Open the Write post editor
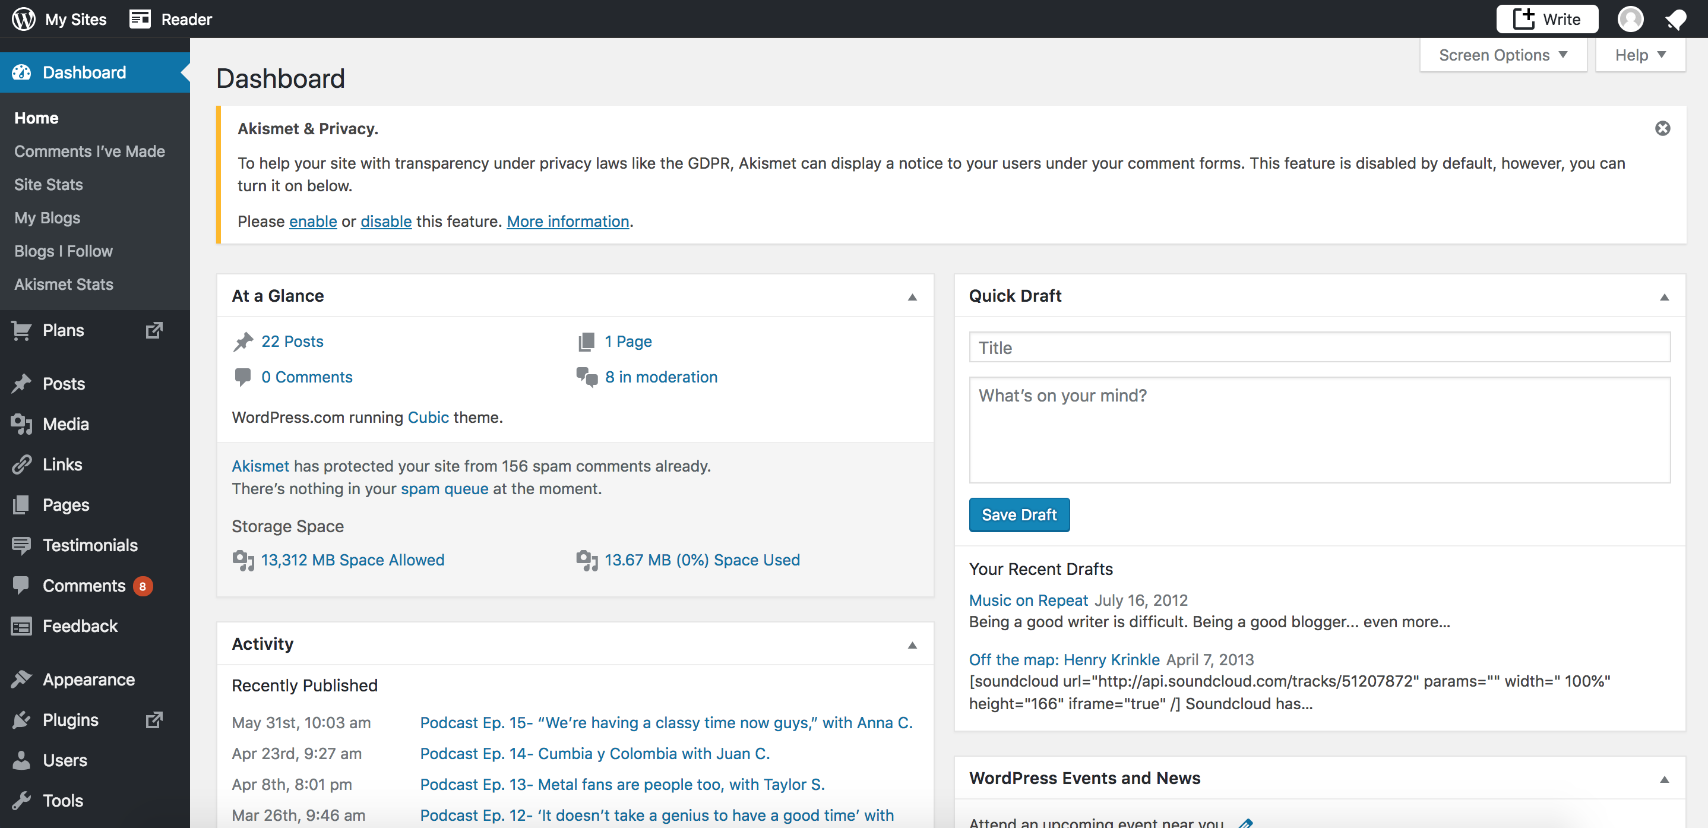The width and height of the screenshot is (1708, 828). tap(1547, 18)
